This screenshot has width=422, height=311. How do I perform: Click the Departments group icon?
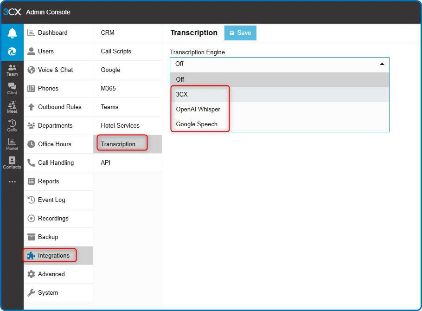tap(31, 126)
